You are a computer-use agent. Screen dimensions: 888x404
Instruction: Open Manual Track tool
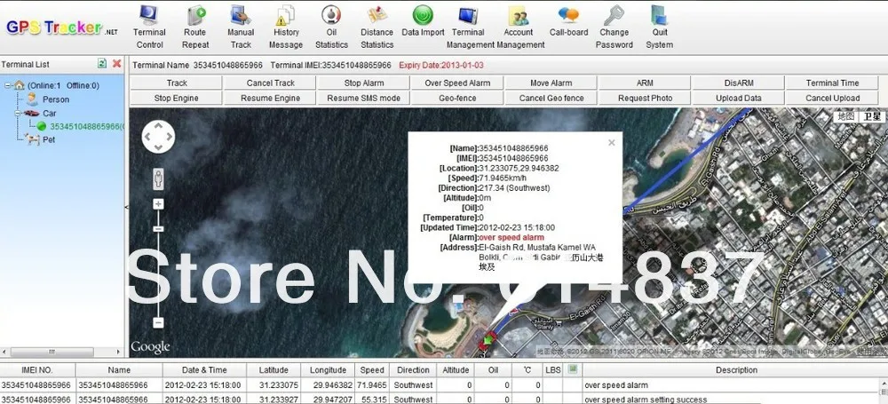click(x=241, y=27)
